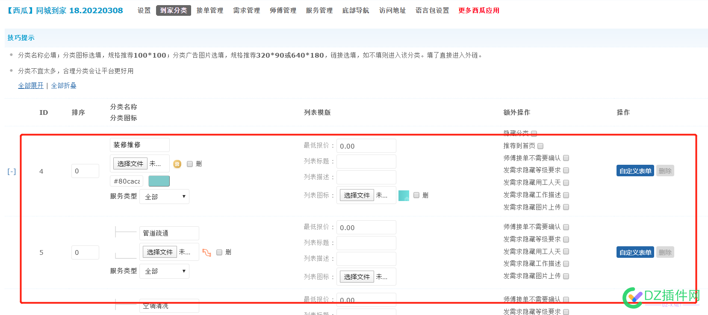Screen dimensions: 708x315
Task: Go to the 访问地址 tab
Action: tap(392, 10)
